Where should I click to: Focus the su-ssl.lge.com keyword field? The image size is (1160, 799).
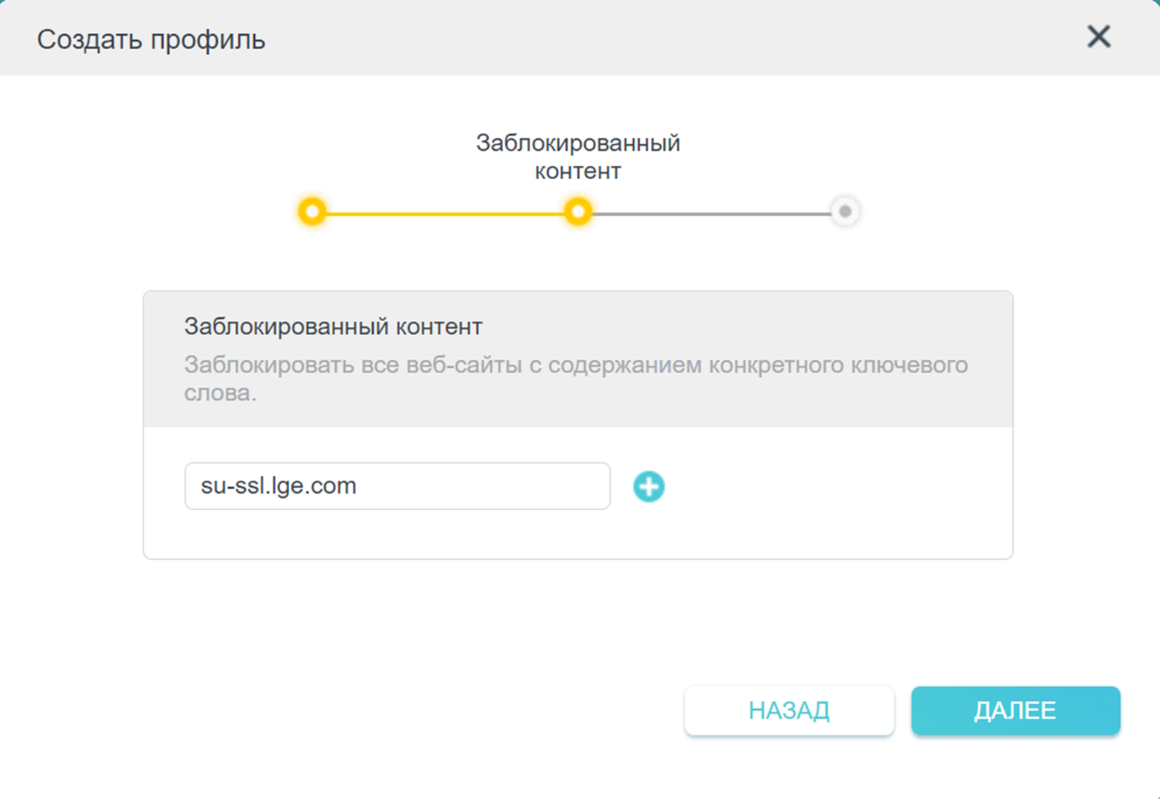(397, 486)
